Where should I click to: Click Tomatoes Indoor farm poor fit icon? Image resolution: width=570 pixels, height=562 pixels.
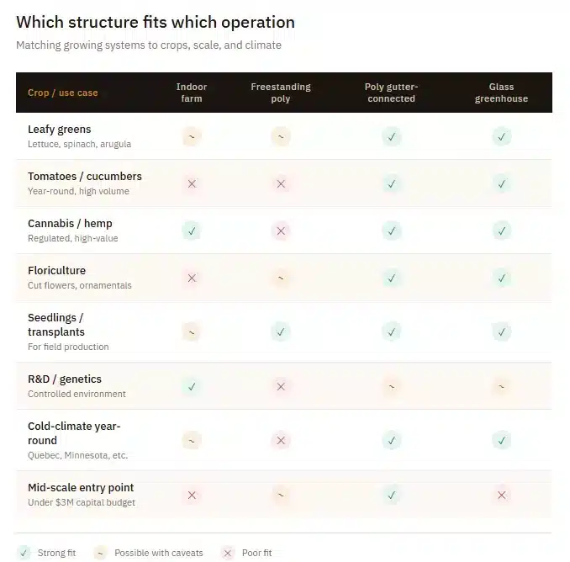(x=192, y=183)
